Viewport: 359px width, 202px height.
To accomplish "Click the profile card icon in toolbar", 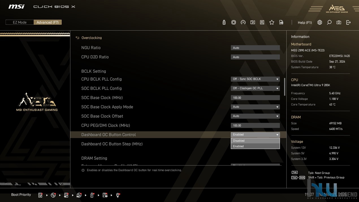I will click(253, 22).
